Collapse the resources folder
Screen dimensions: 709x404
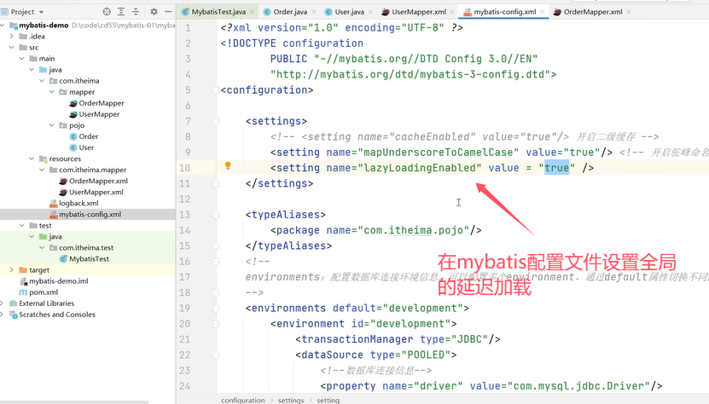pyautogui.click(x=32, y=159)
